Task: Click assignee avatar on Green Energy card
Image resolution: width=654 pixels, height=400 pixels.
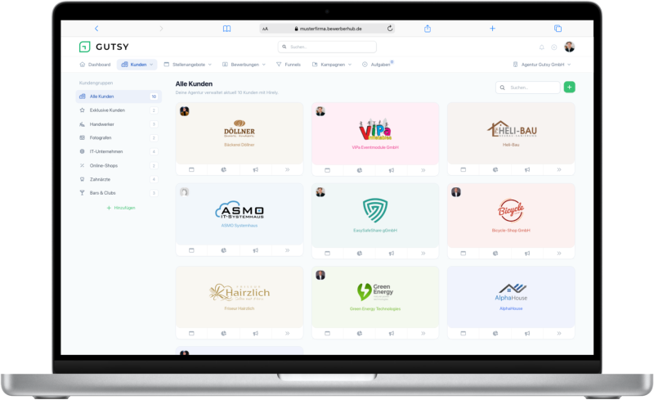Action: point(320,275)
